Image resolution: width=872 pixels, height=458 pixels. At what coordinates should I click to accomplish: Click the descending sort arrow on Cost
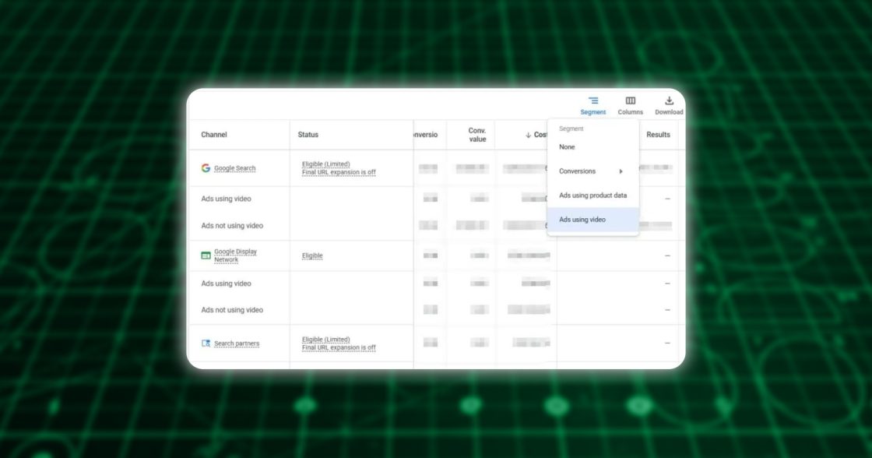[x=529, y=134]
